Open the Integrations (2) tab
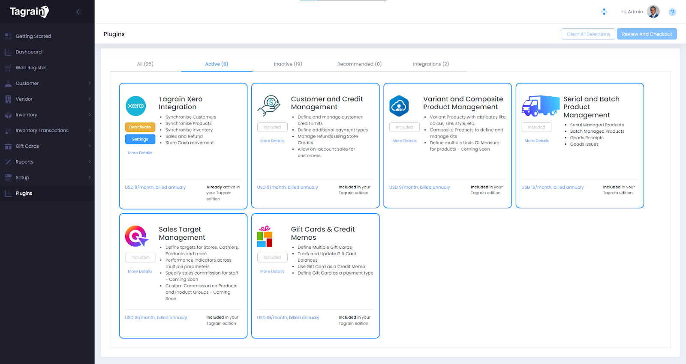The image size is (686, 364). (431, 64)
